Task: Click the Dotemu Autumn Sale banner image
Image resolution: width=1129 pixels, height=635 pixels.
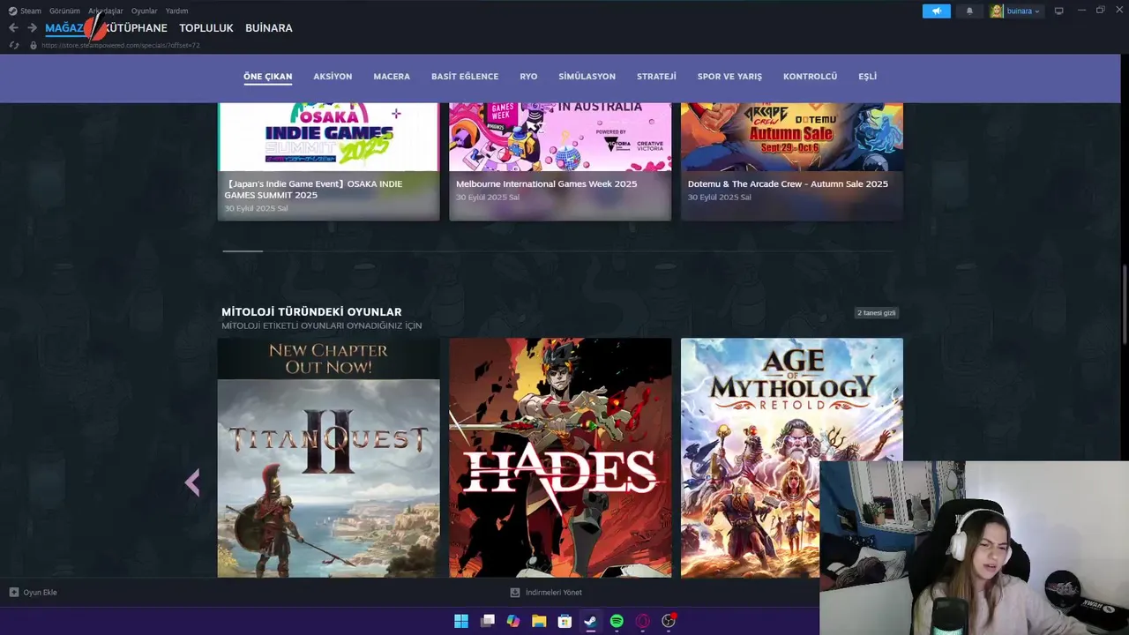Action: point(792,137)
